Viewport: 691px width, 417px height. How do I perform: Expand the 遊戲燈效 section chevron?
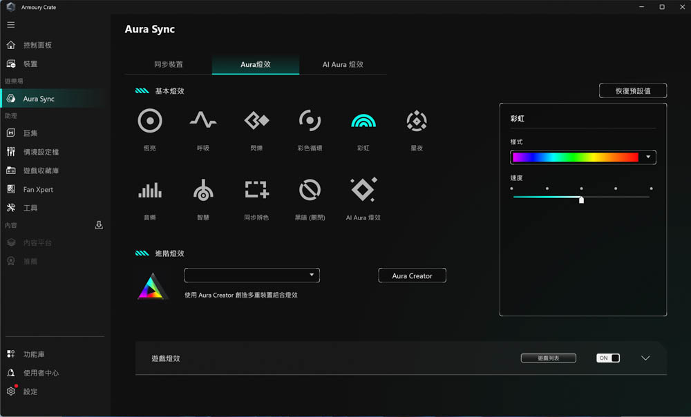(645, 358)
